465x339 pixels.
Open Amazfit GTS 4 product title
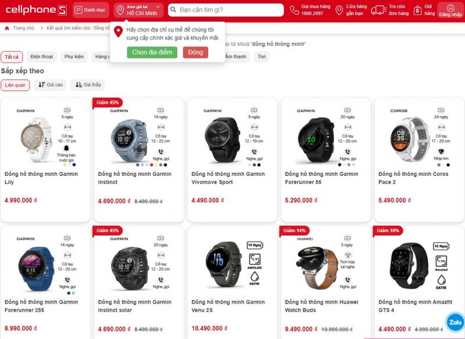[x=415, y=306]
